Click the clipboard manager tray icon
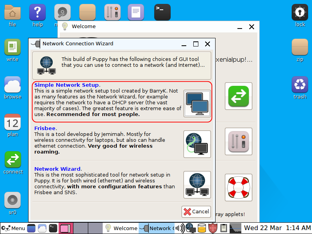312x234 pixels. pos(224,228)
